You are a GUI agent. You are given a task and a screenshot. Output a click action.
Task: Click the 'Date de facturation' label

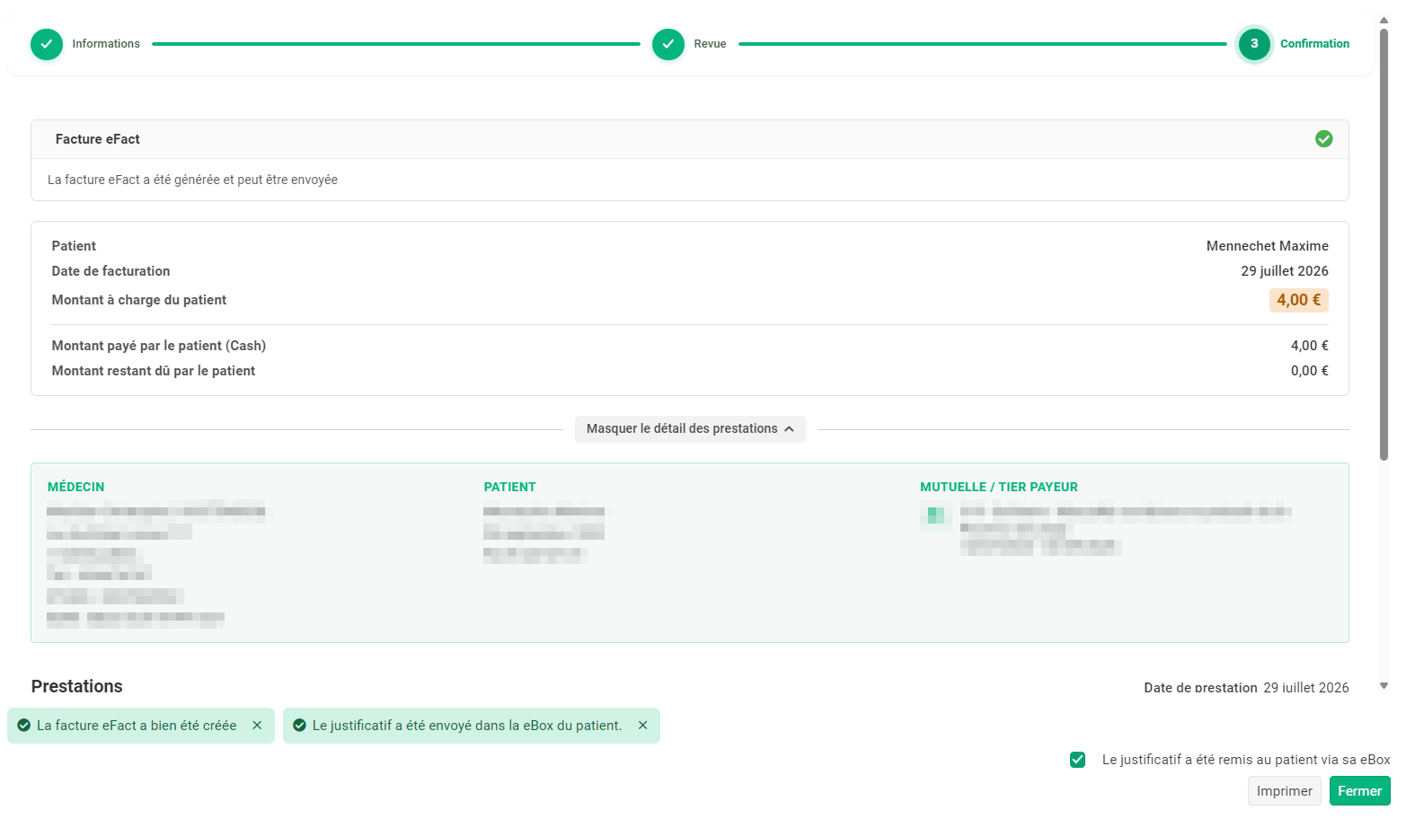click(x=111, y=271)
